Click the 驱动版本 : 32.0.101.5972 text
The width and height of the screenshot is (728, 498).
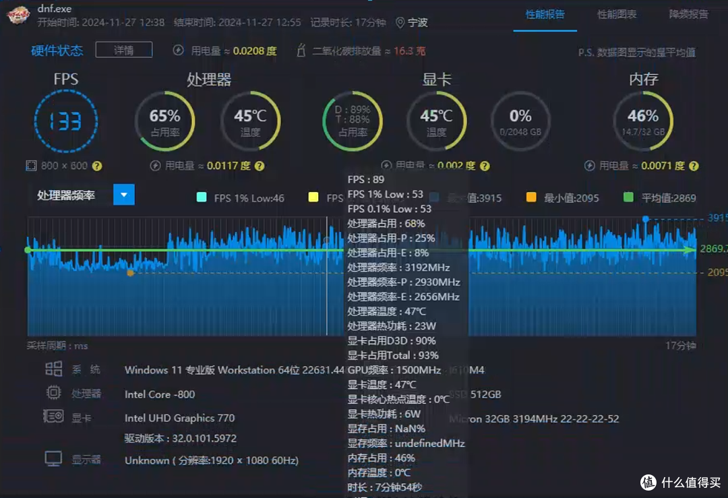click(180, 439)
